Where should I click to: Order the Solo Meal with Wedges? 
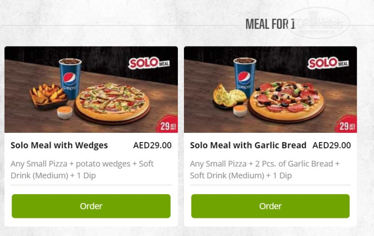(91, 206)
